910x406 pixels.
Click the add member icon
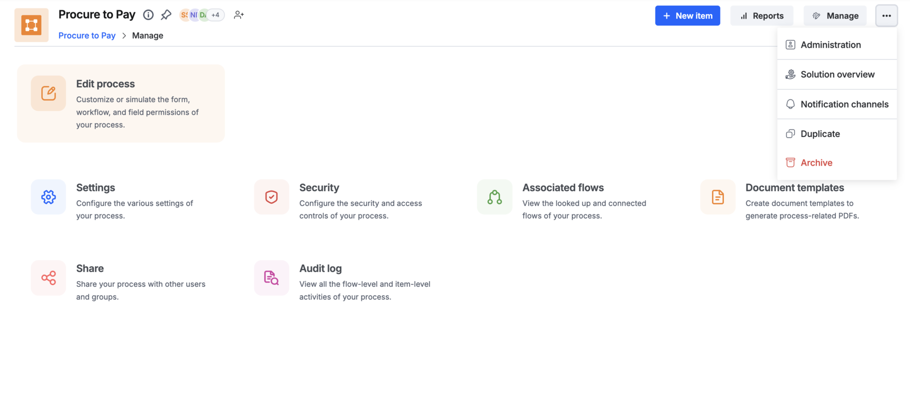239,15
